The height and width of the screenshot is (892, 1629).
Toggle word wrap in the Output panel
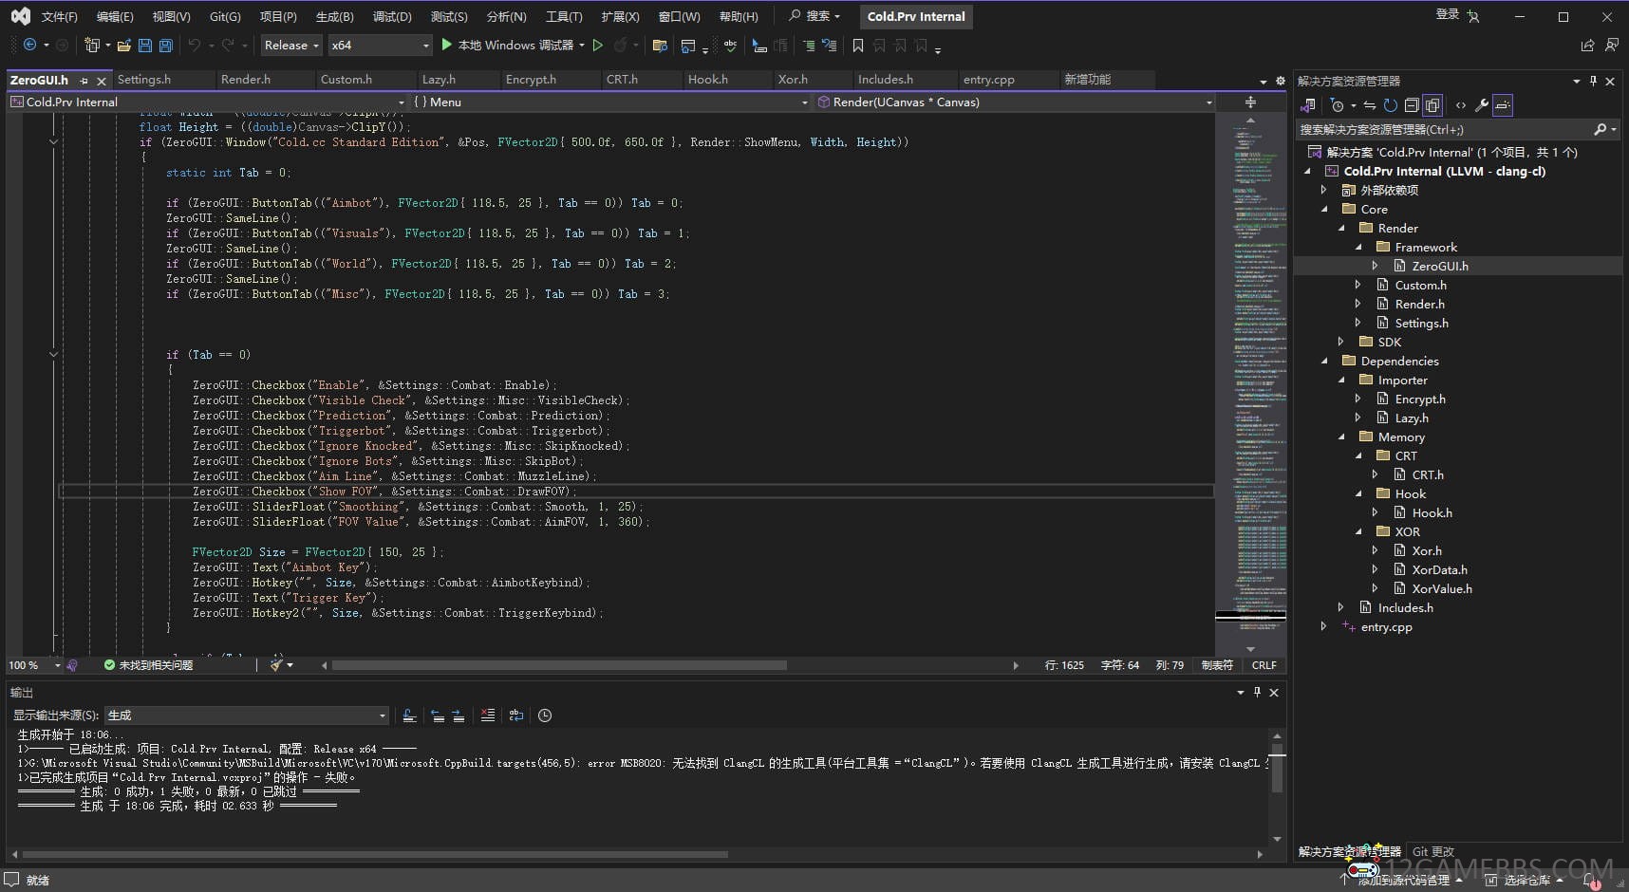click(x=516, y=715)
